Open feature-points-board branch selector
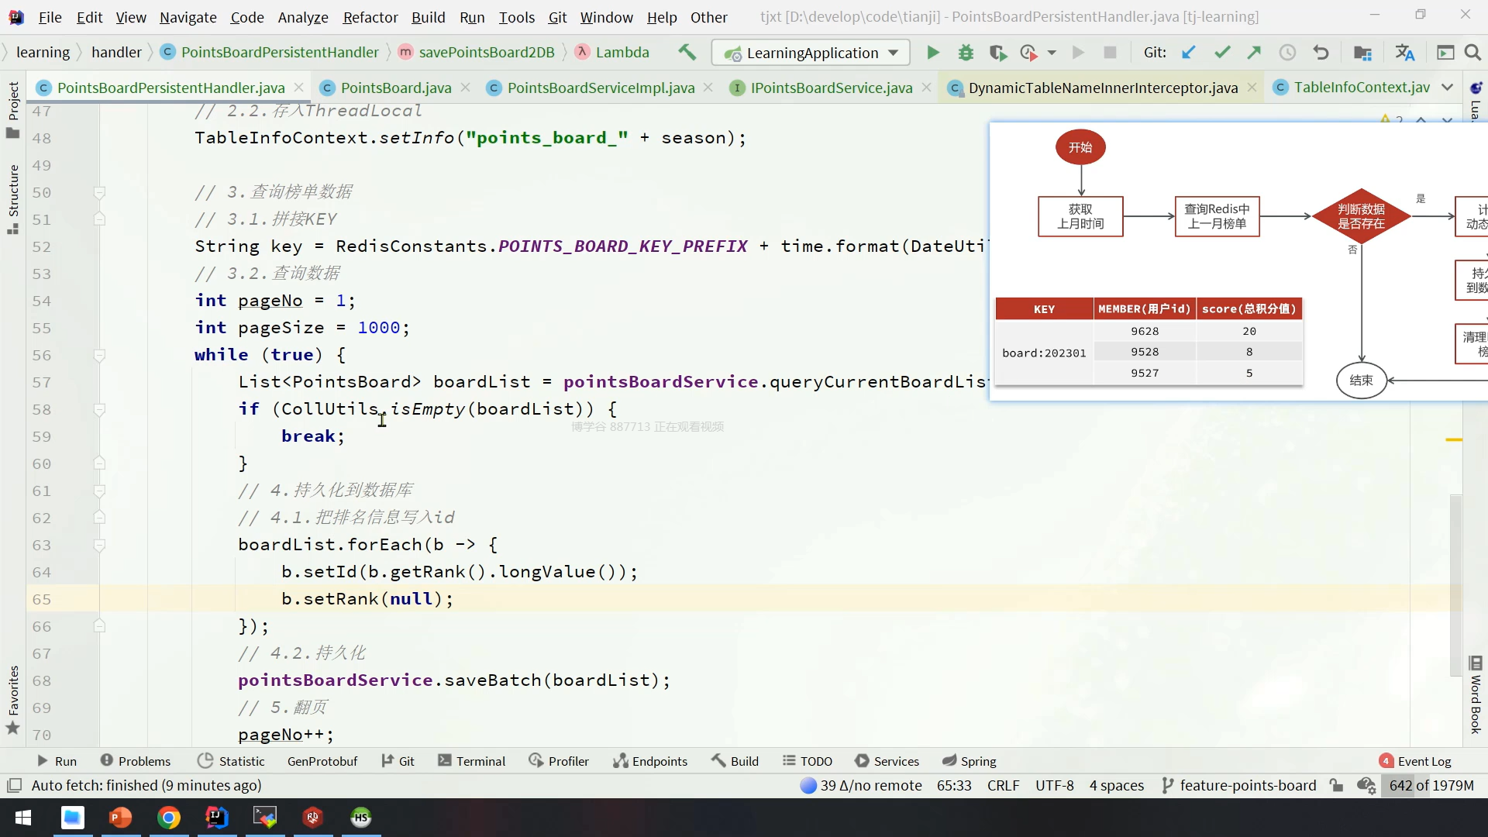The width and height of the screenshot is (1488, 837). pos(1247,786)
